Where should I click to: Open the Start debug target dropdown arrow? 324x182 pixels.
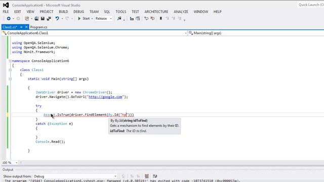click(x=92, y=19)
